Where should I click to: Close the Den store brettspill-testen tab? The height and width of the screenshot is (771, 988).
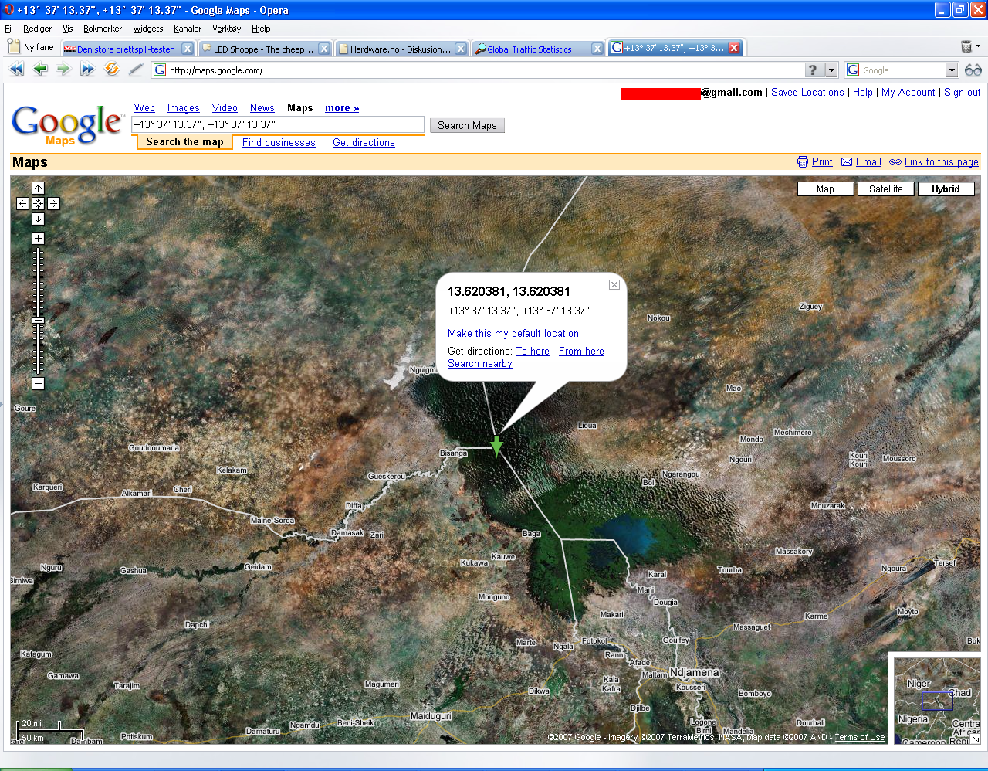coord(187,49)
